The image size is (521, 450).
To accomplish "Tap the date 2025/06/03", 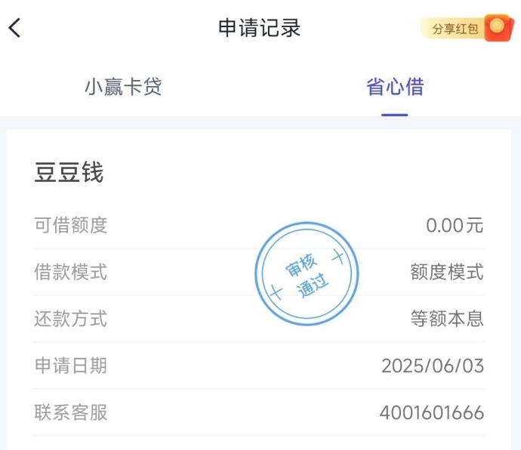I will point(433,365).
